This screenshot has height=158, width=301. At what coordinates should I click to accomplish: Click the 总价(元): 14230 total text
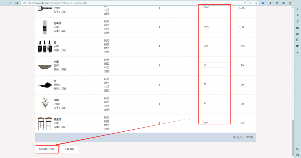[243, 137]
